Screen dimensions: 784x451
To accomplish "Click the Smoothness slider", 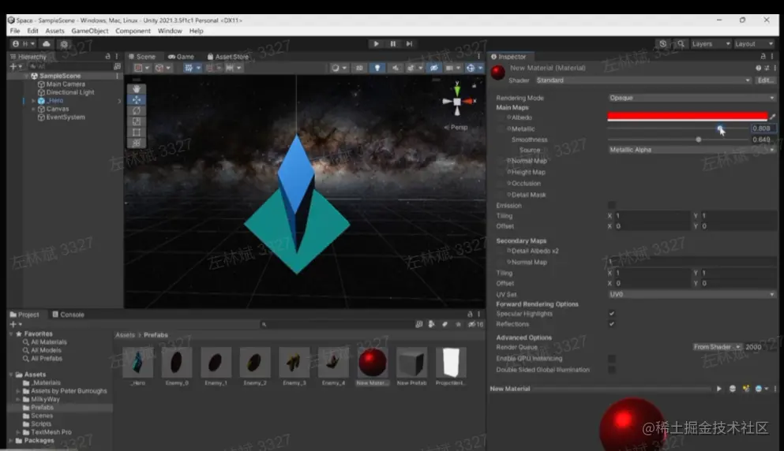I will coord(677,140).
